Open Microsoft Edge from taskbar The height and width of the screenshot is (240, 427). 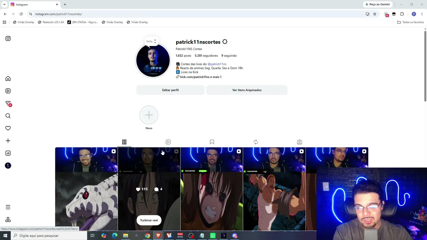click(x=115, y=236)
